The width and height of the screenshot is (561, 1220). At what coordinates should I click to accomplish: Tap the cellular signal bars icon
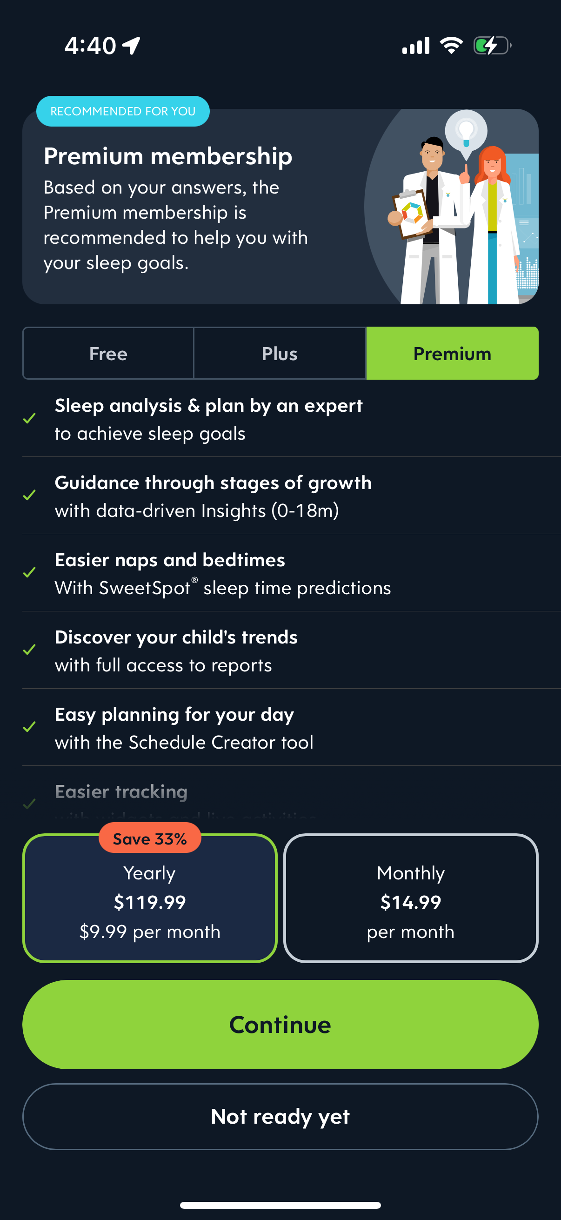click(416, 46)
